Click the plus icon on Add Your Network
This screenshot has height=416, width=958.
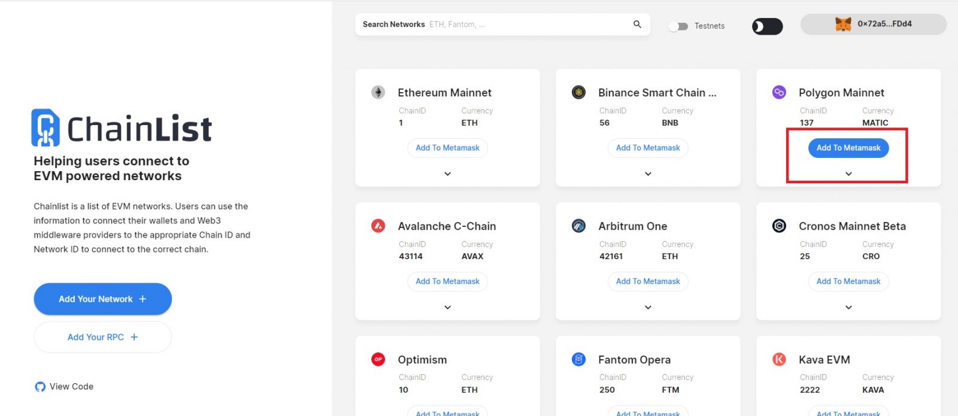[143, 299]
